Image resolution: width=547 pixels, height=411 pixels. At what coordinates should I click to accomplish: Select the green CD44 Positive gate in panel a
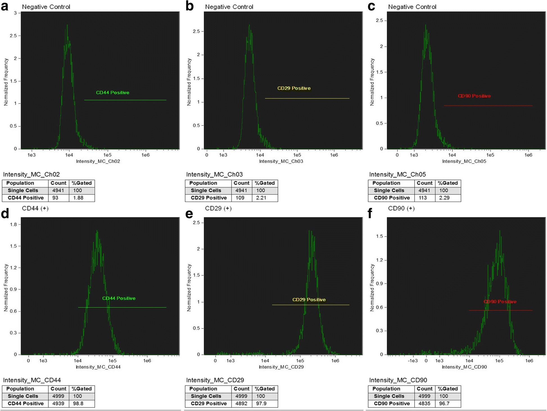(125, 100)
